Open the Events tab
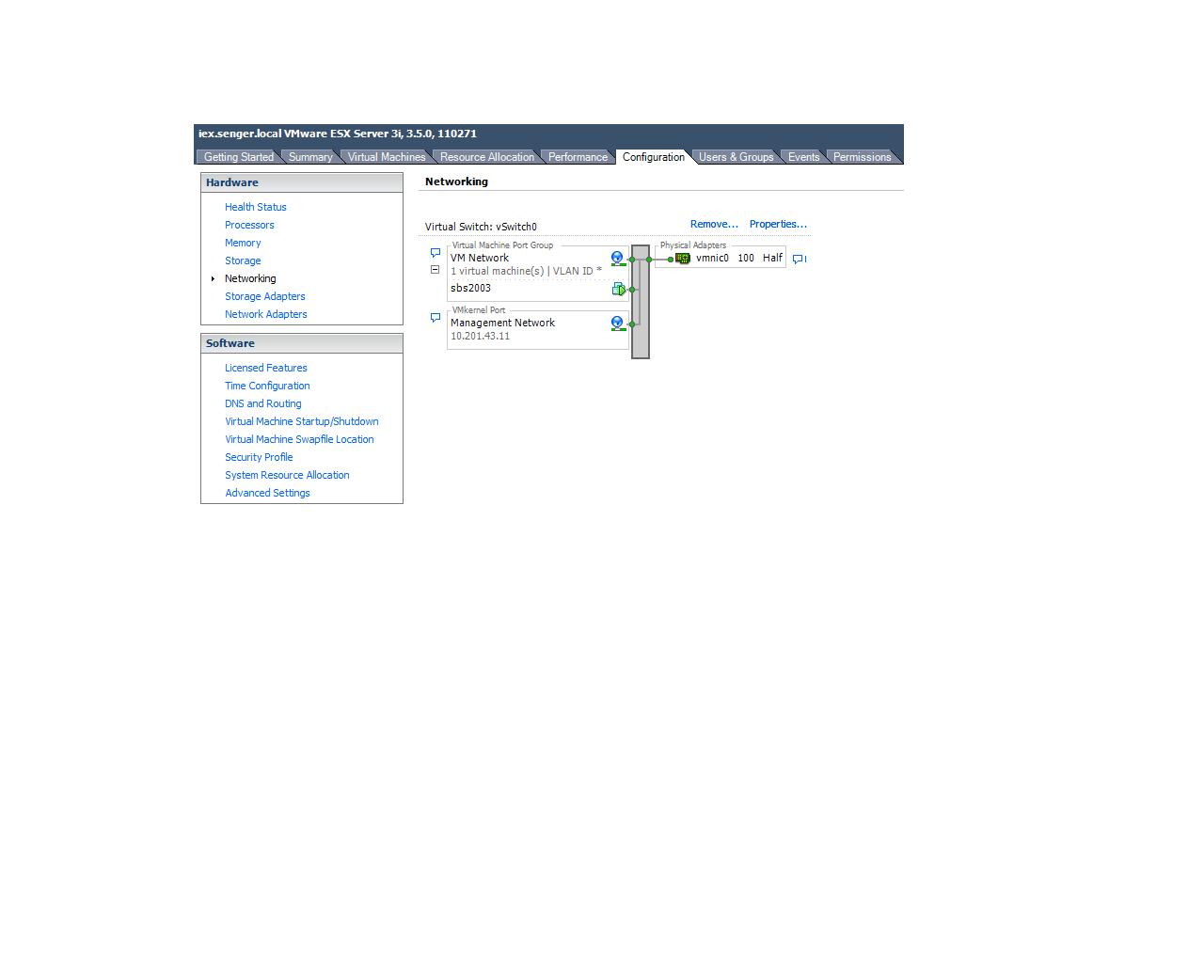Screen dimensions: 1204x963 802,157
